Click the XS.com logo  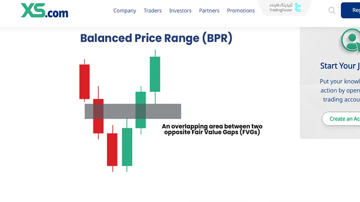tap(44, 10)
